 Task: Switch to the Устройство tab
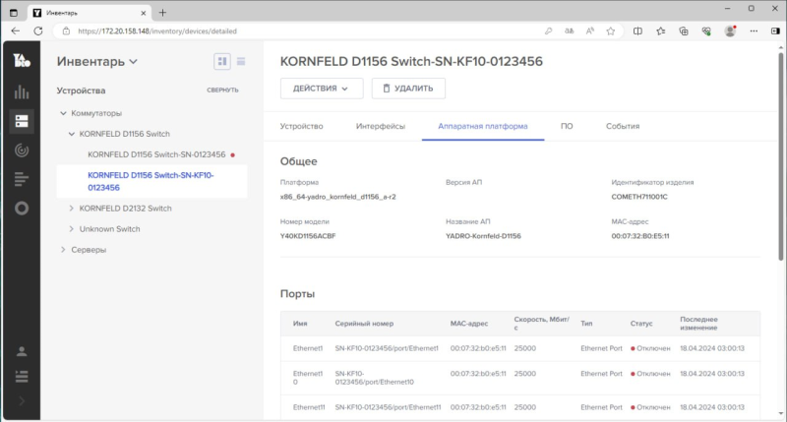click(x=302, y=126)
